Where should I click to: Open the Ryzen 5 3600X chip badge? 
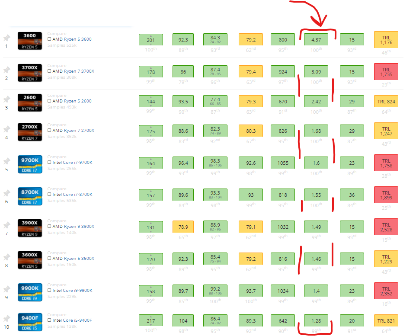click(30, 260)
